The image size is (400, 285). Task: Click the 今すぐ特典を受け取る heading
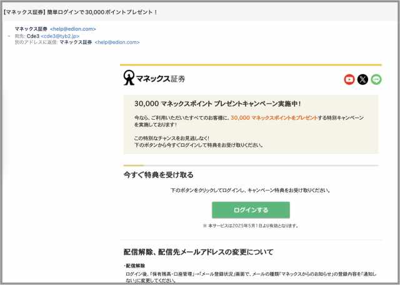coord(158,175)
